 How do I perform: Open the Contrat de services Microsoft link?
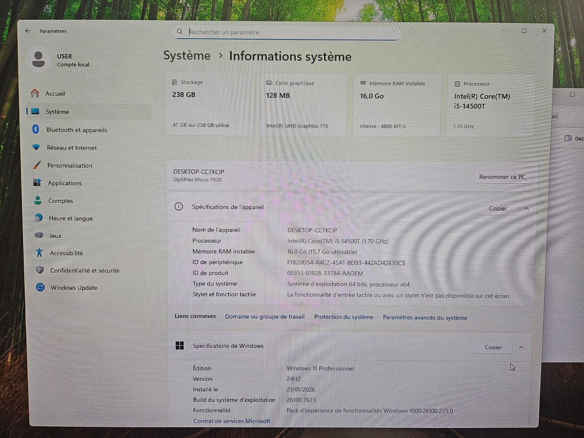tap(232, 421)
